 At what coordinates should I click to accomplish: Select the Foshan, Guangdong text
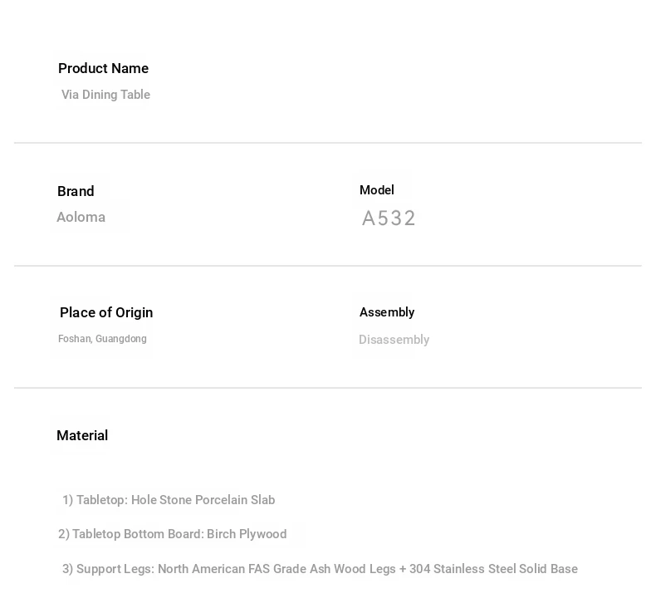pyautogui.click(x=102, y=339)
